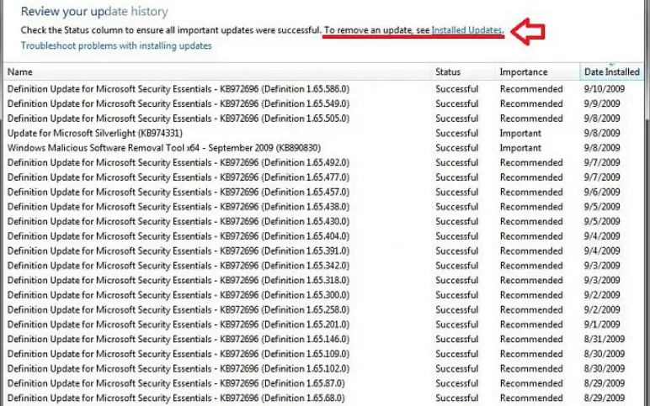Image resolution: width=650 pixels, height=406 pixels.
Task: Click the Date Installed column header
Action: point(612,71)
